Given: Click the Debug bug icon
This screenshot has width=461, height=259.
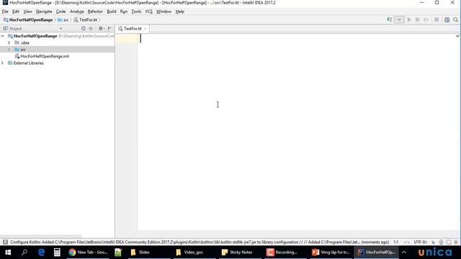Looking at the screenshot, I should (x=418, y=19).
